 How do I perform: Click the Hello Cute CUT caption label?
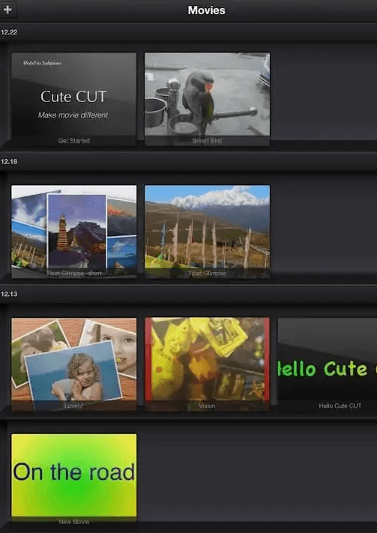coord(340,406)
